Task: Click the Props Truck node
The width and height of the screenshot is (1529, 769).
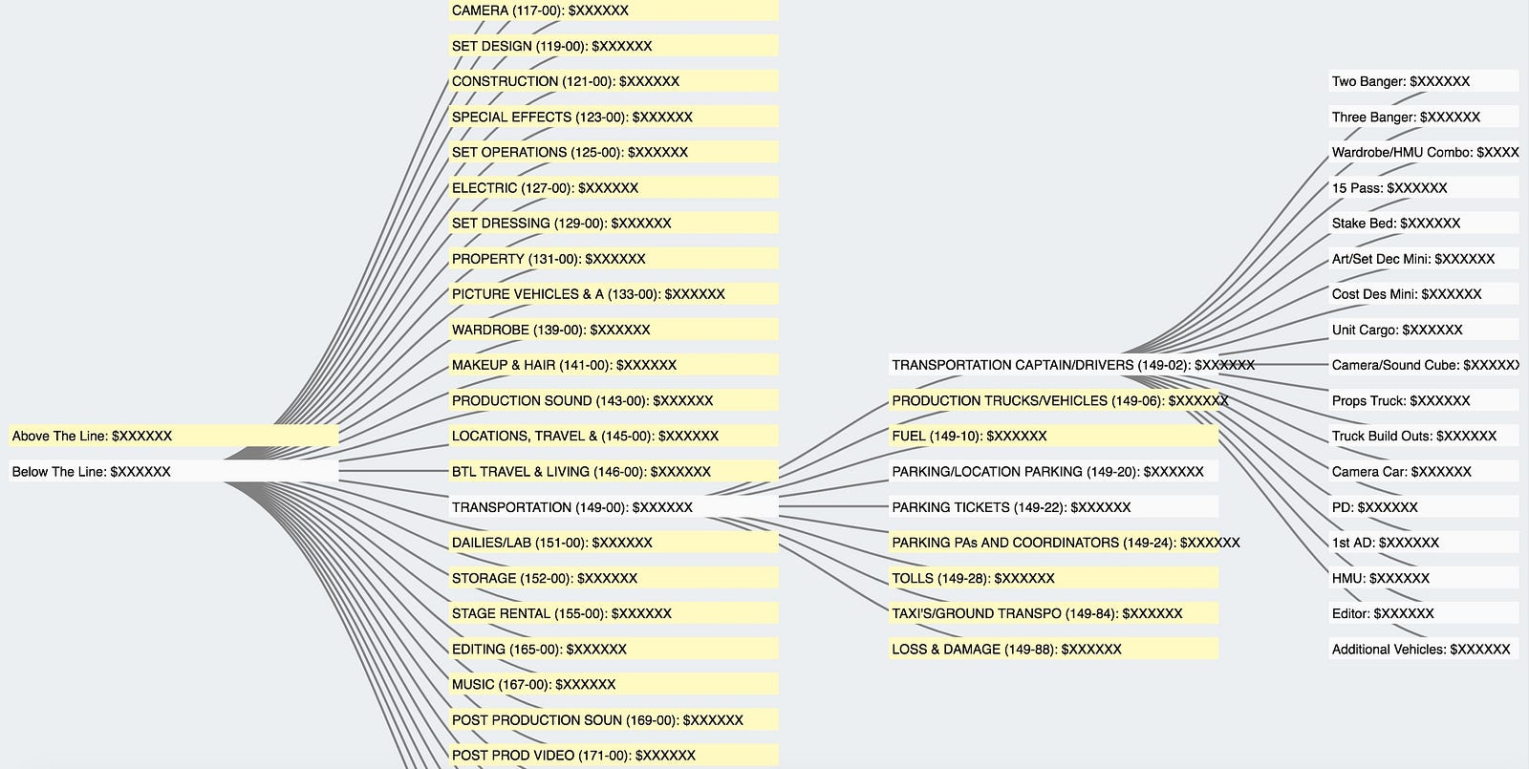Action: [1424, 400]
